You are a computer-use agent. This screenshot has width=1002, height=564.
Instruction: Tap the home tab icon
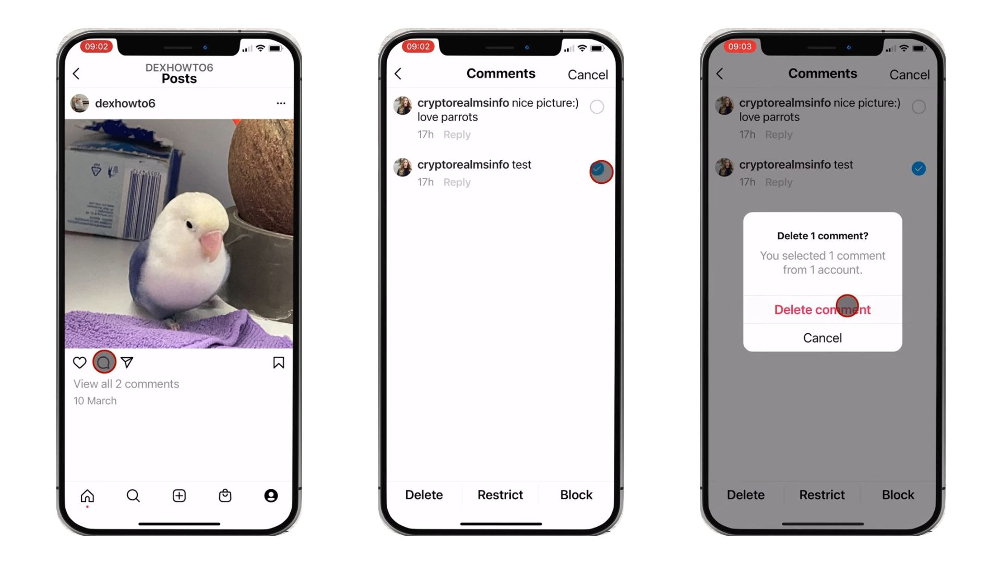pyautogui.click(x=87, y=496)
